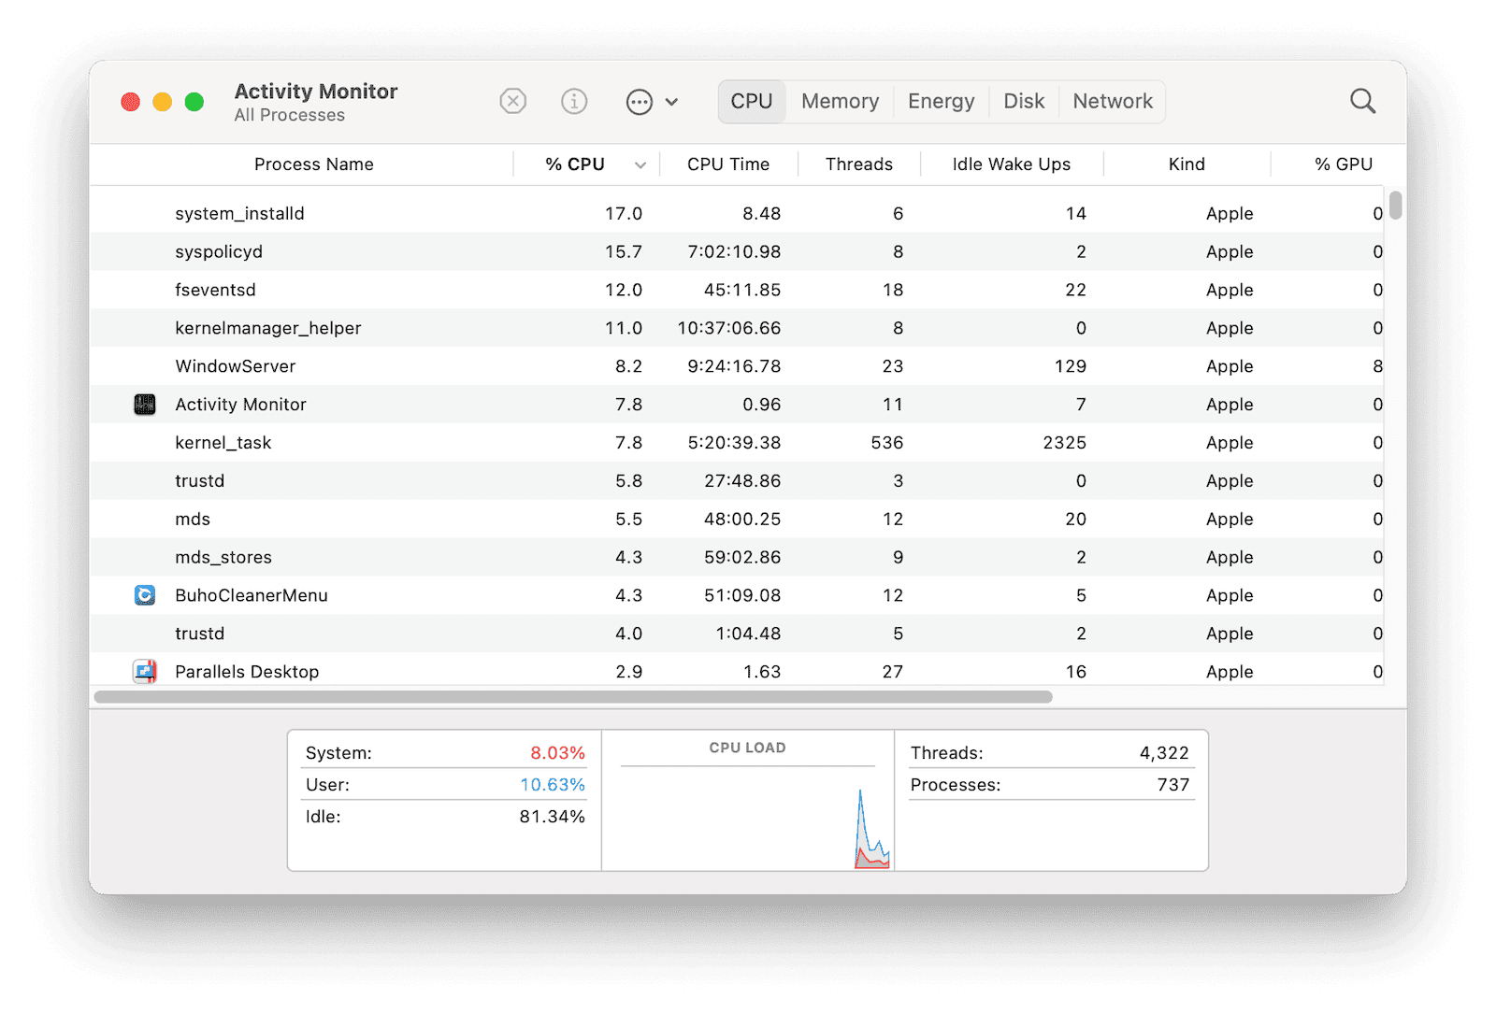Image resolution: width=1496 pixels, height=1012 pixels.
Task: Select the system_installd process row
Action: (737, 214)
